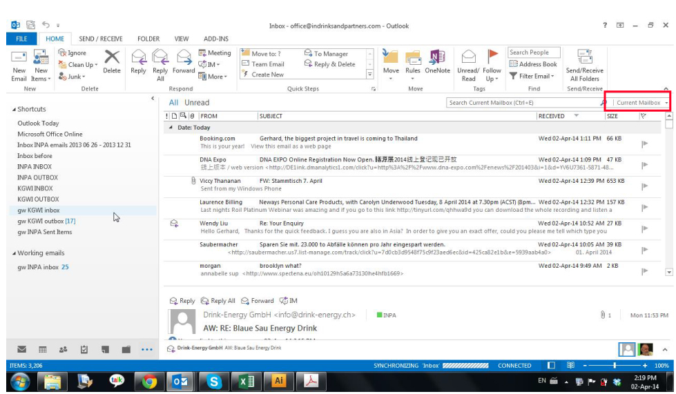Flag the Wendy Liu message
Screen dimensions: 676x394
(x=644, y=228)
